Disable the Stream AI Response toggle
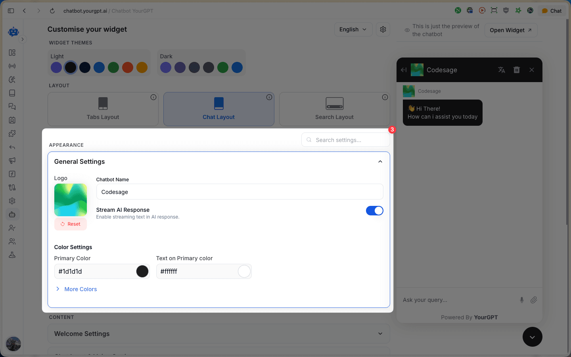Screen dimensions: 571x357 click(375, 211)
